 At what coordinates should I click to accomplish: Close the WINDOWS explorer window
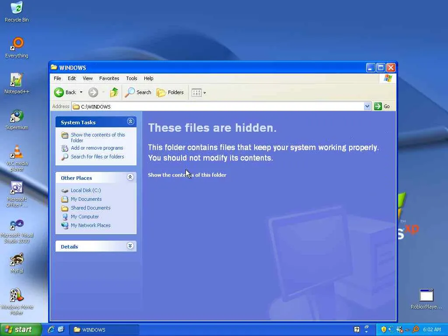tap(391, 68)
